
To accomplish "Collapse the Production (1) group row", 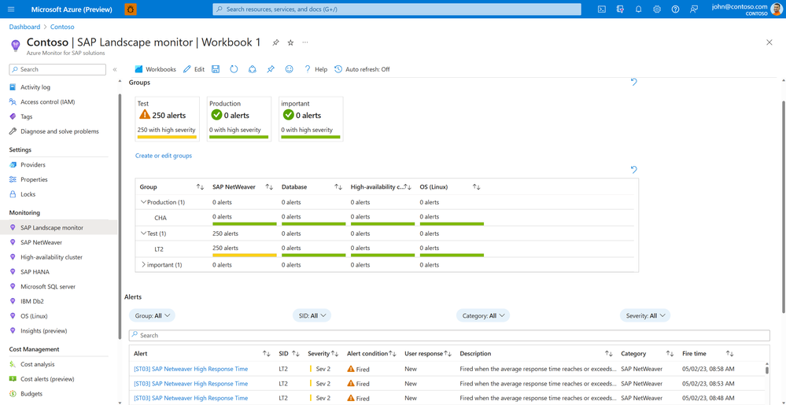I will coord(143,202).
